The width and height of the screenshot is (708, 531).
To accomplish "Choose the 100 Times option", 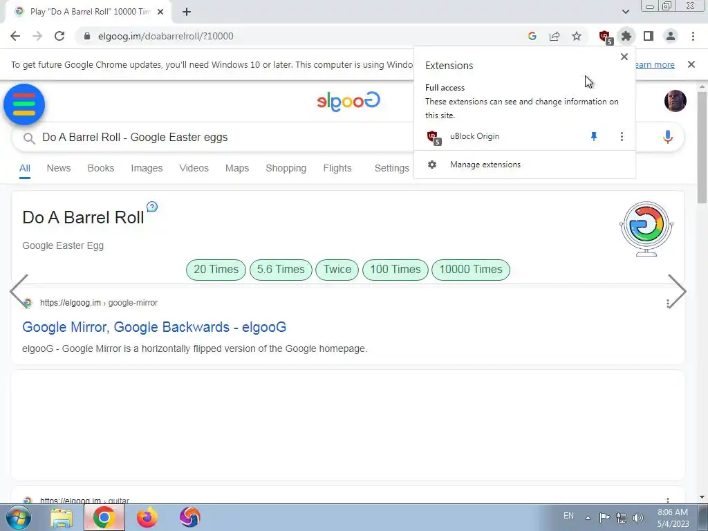I will (x=395, y=270).
